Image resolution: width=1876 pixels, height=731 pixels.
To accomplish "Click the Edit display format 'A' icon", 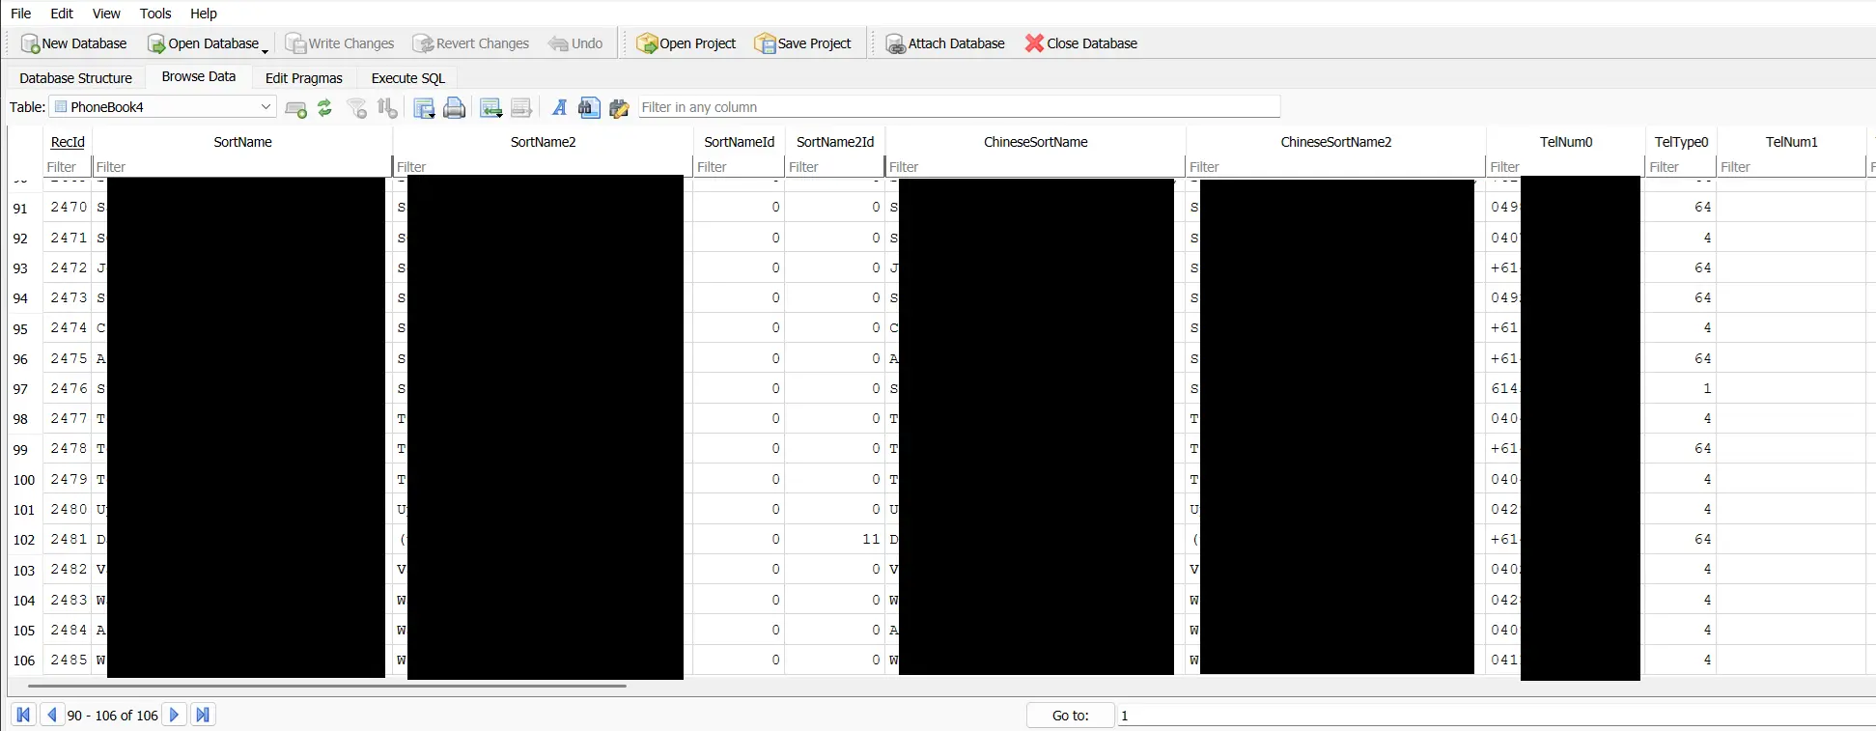I will (559, 108).
